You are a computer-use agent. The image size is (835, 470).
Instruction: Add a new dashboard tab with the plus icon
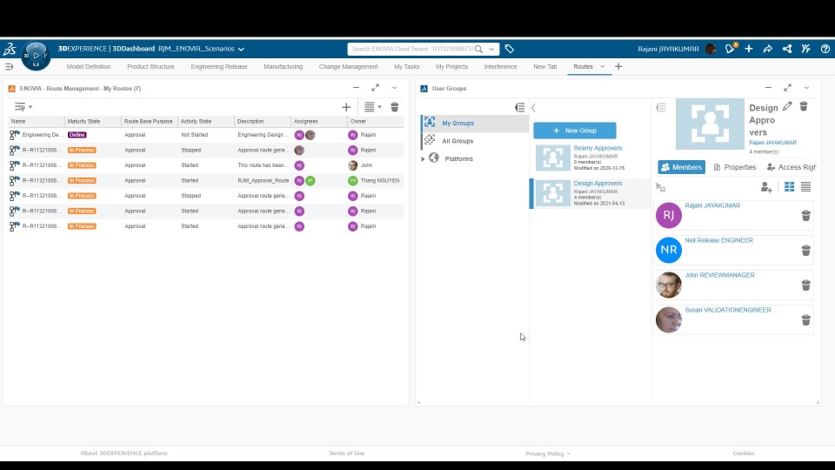[x=618, y=67]
